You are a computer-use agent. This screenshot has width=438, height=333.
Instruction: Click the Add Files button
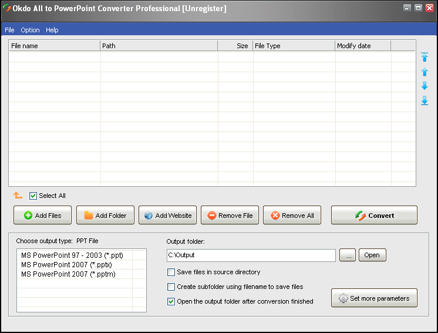(42, 215)
